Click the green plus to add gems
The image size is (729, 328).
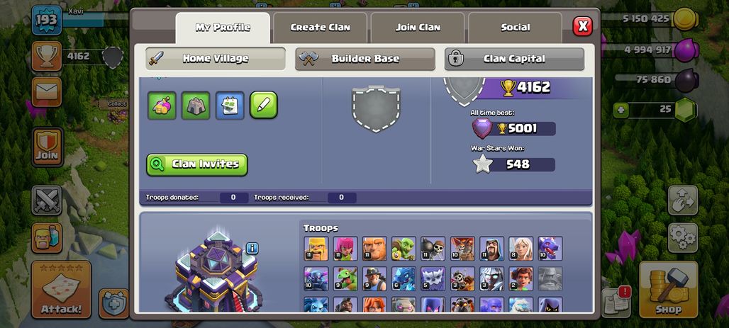[x=621, y=110]
